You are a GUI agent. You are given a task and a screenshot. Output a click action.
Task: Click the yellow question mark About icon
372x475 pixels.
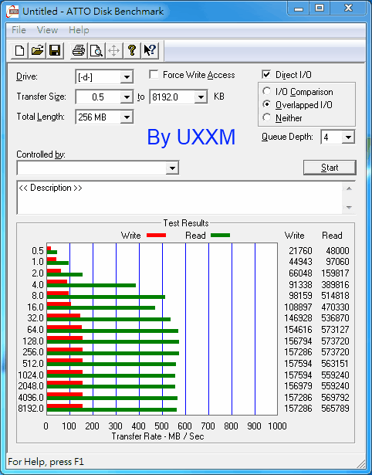132,50
